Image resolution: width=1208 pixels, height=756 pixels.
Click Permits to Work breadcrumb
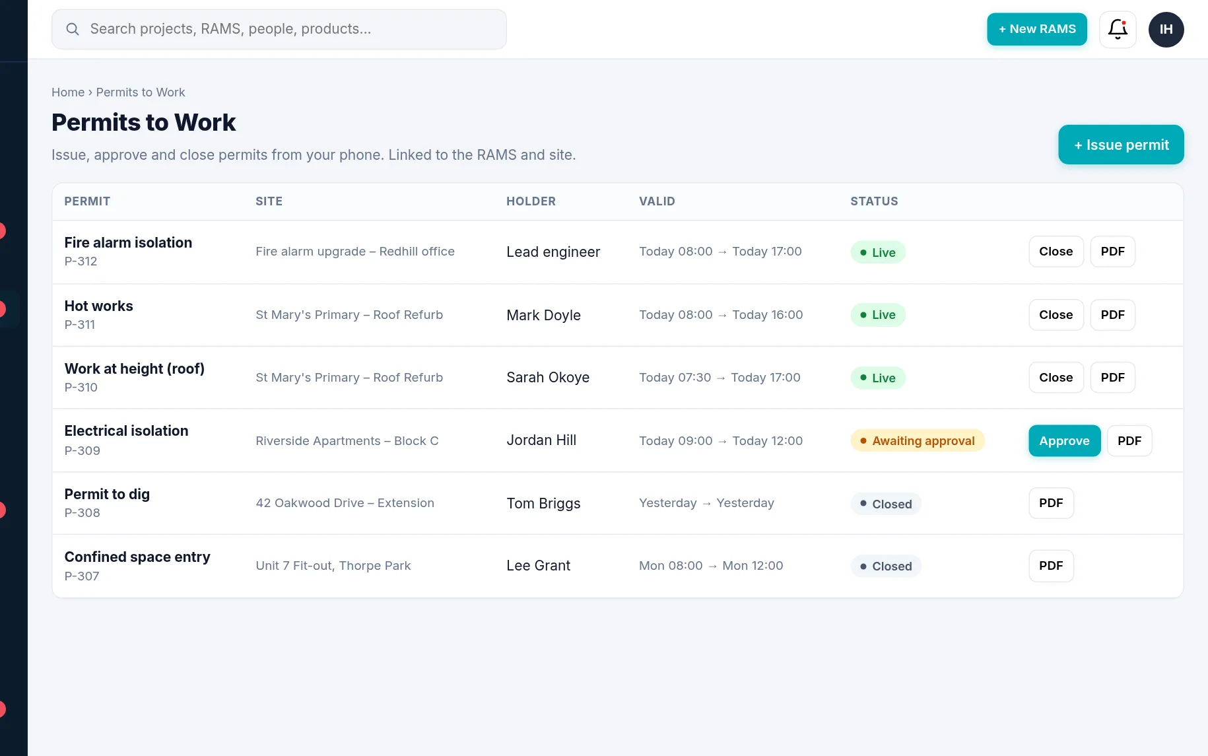141,92
